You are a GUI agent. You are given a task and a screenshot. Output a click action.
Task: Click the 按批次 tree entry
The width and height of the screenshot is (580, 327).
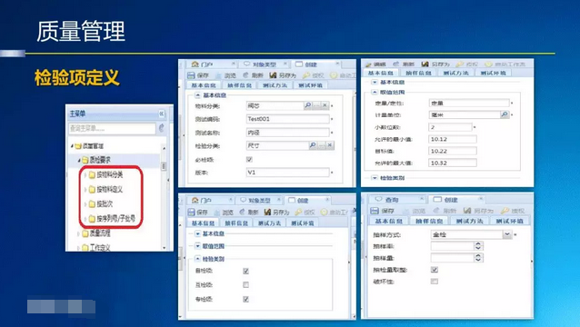pyautogui.click(x=100, y=204)
